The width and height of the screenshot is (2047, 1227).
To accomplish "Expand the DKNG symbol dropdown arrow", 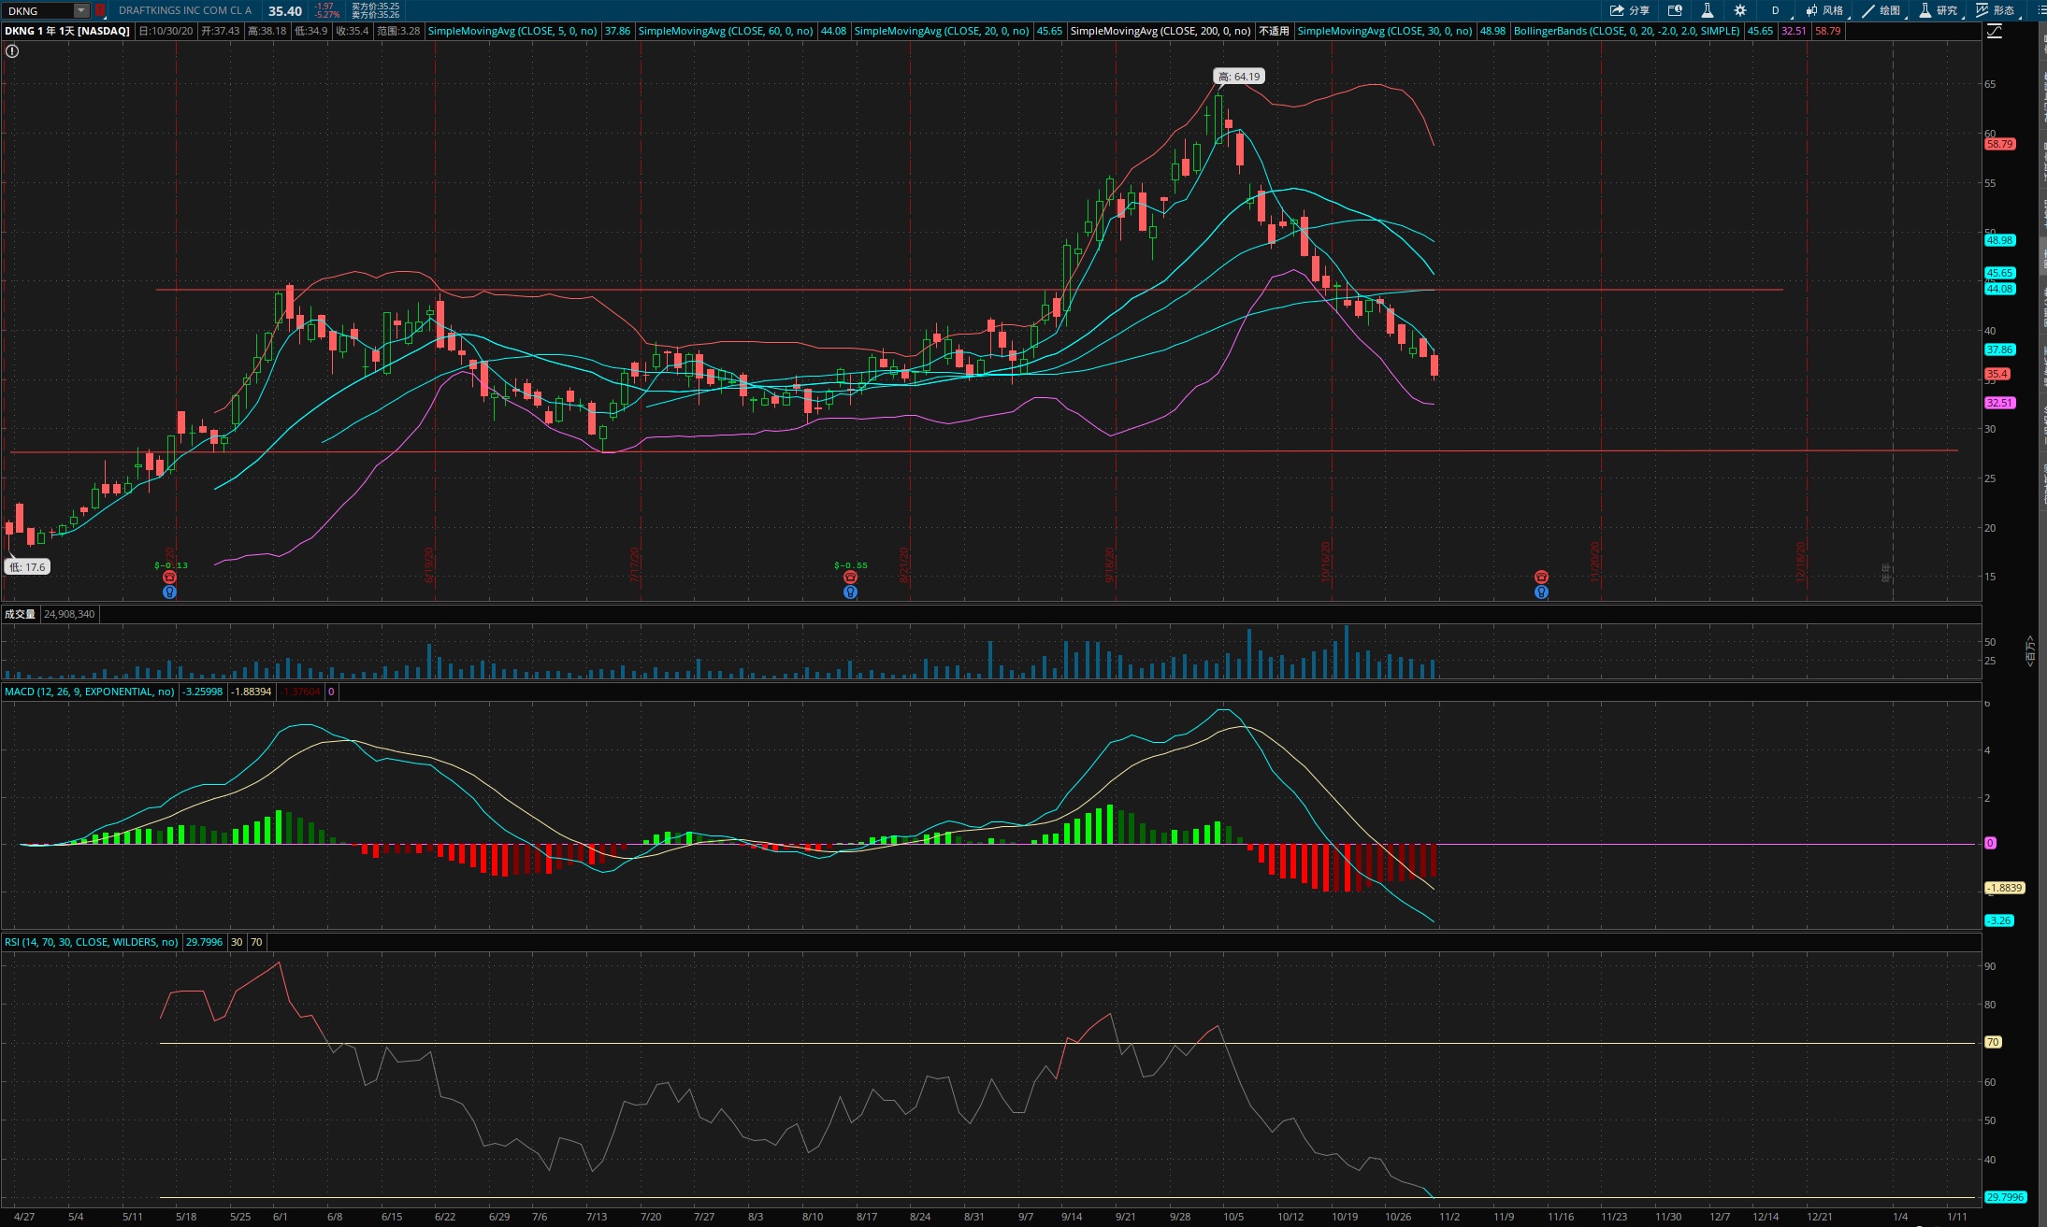I will pos(81,10).
